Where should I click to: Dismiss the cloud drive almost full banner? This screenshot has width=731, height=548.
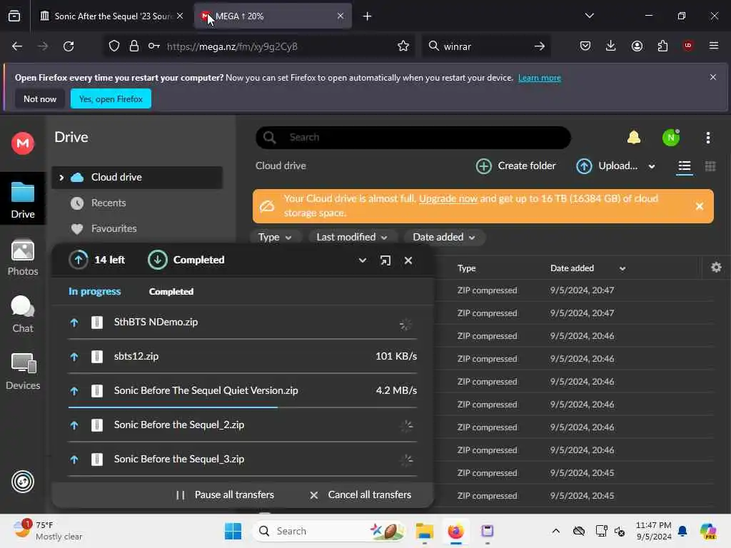(700, 206)
